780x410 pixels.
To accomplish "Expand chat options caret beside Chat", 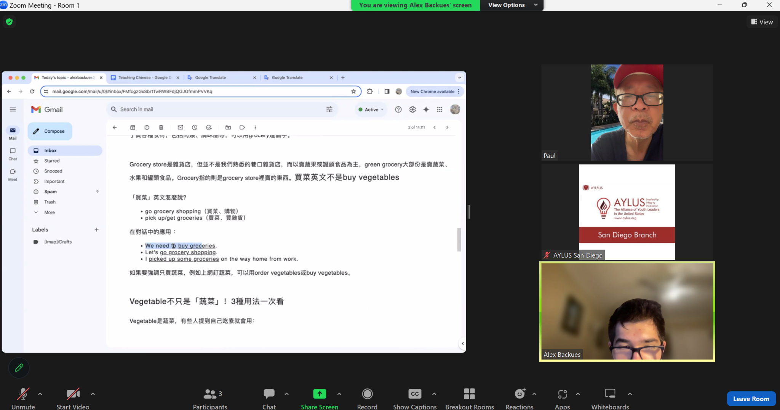I will (x=286, y=394).
